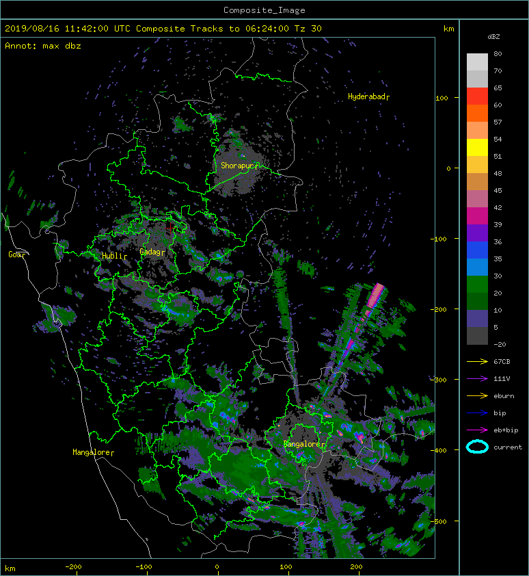Click the cyan current-storm ellipse symbol
The width and height of the screenshot is (529, 576).
click(x=477, y=447)
